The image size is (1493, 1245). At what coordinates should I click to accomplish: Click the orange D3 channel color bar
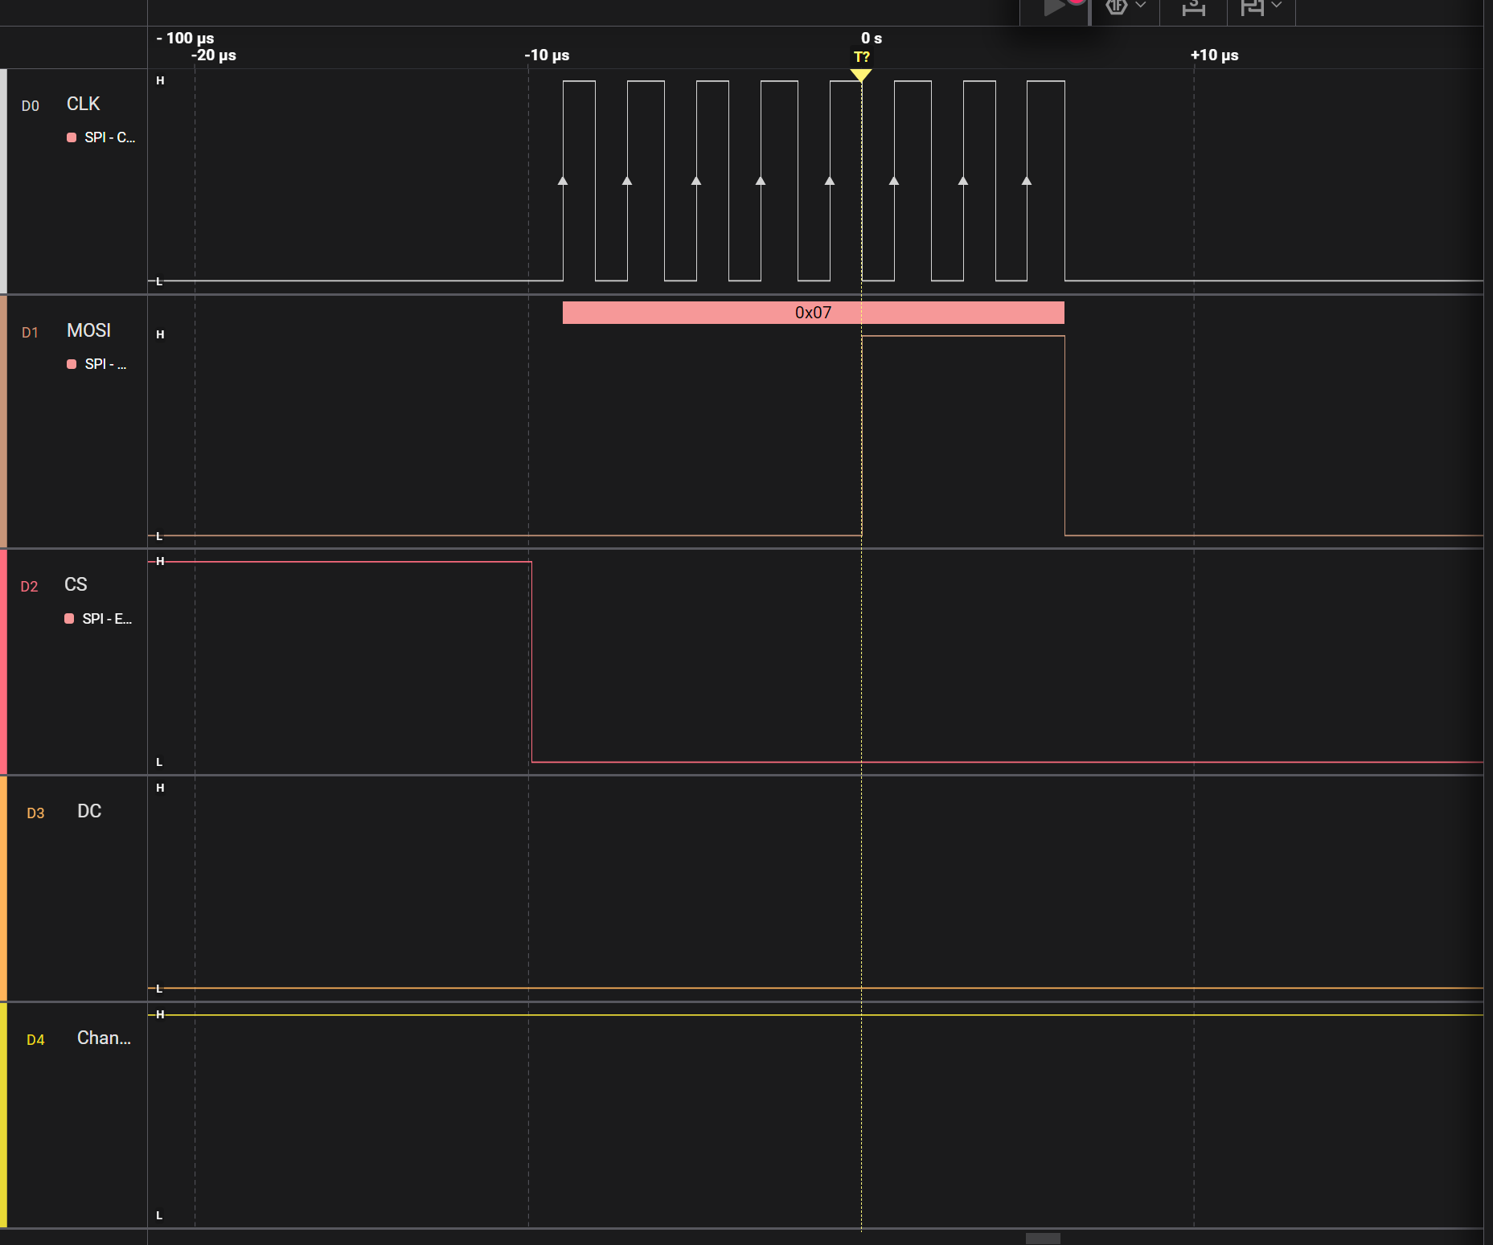(3, 887)
